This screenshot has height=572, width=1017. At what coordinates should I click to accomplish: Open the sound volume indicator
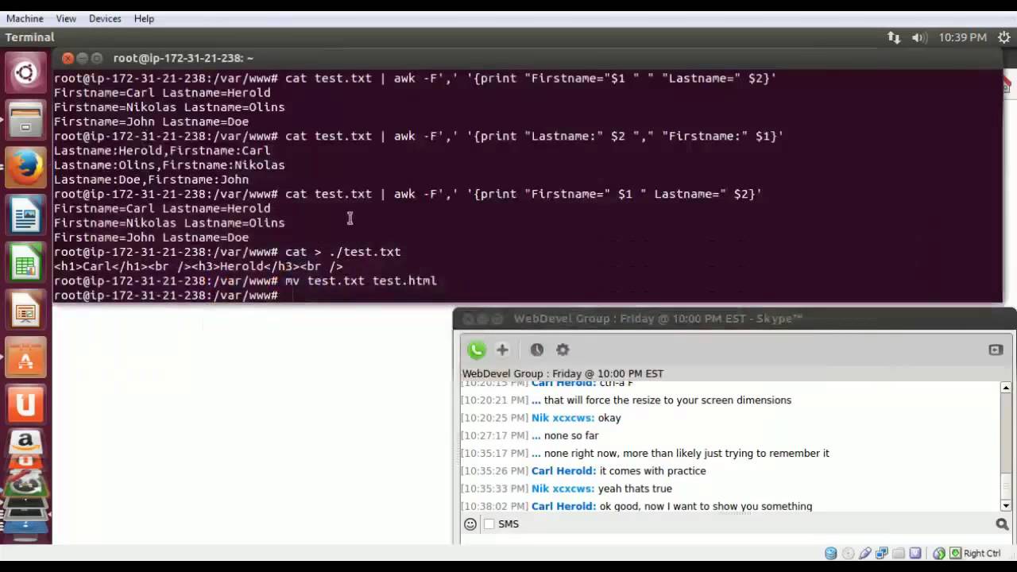(919, 37)
